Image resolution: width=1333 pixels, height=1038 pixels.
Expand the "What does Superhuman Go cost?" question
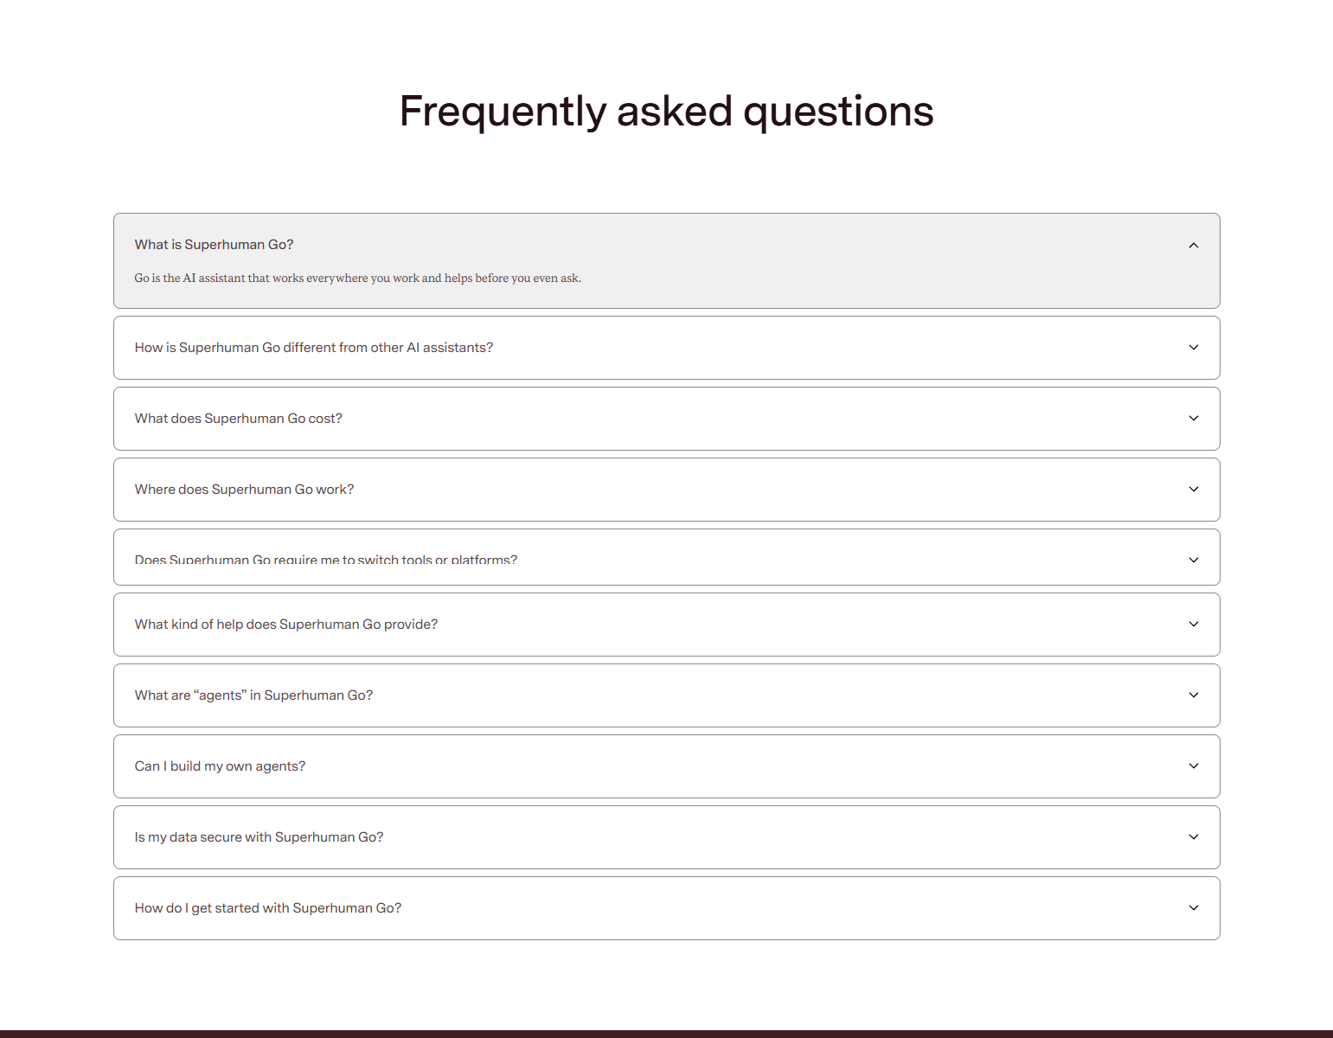[666, 418]
